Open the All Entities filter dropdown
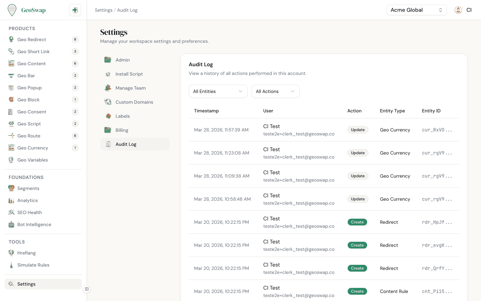481x301 pixels. pyautogui.click(x=218, y=91)
